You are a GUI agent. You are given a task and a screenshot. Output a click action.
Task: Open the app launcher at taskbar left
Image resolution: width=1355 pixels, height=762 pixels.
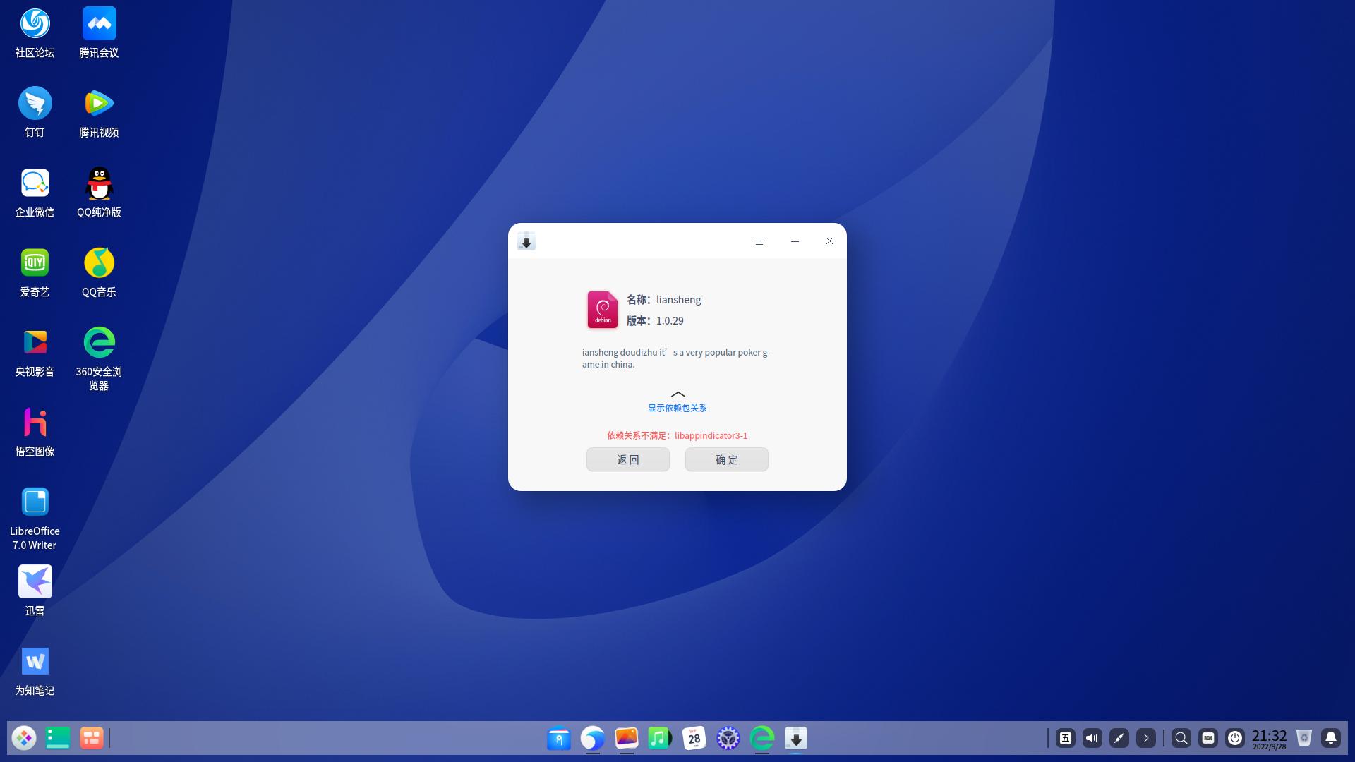coord(25,738)
